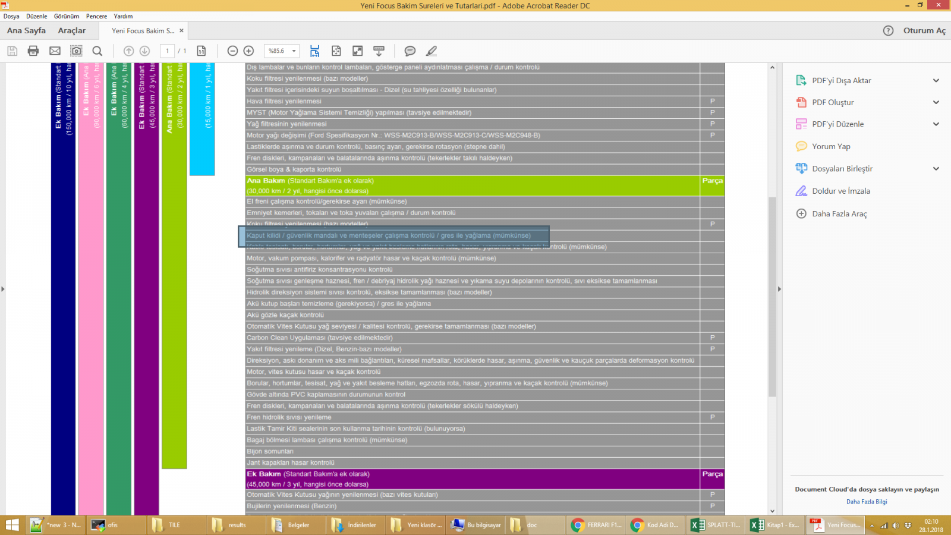This screenshot has width=951, height=535.
Task: Select the Yeni Focus Bakim document tab
Action: click(143, 31)
